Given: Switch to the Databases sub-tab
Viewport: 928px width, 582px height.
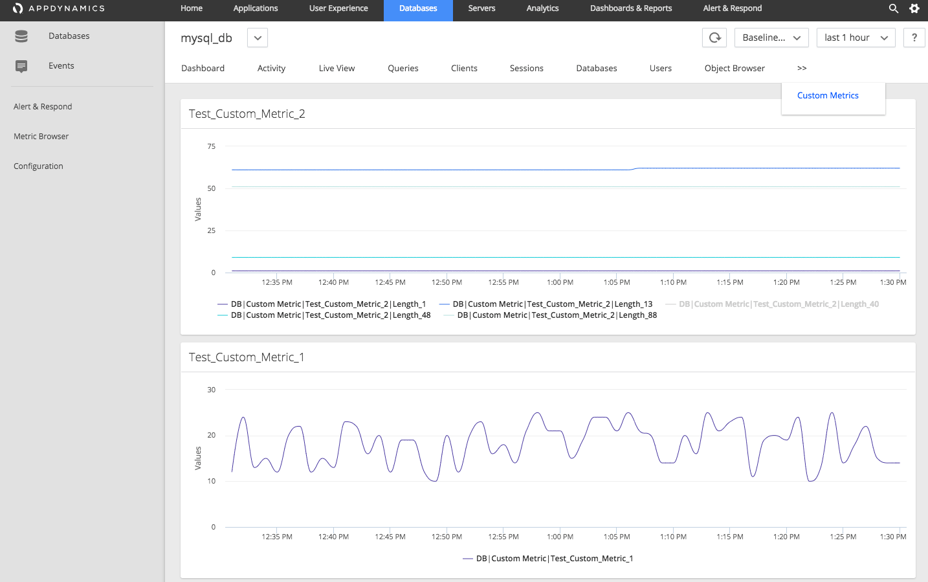Looking at the screenshot, I should [x=597, y=68].
